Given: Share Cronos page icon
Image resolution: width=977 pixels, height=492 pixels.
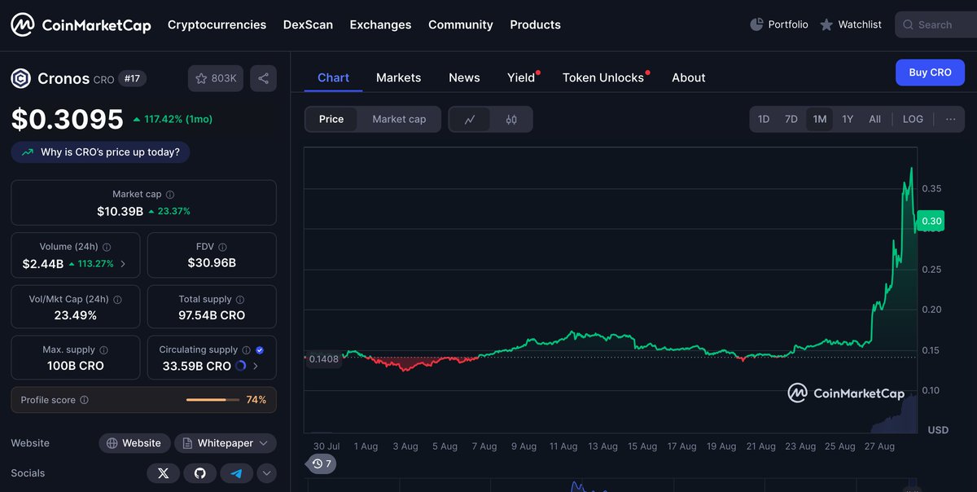Looking at the screenshot, I should 263,78.
